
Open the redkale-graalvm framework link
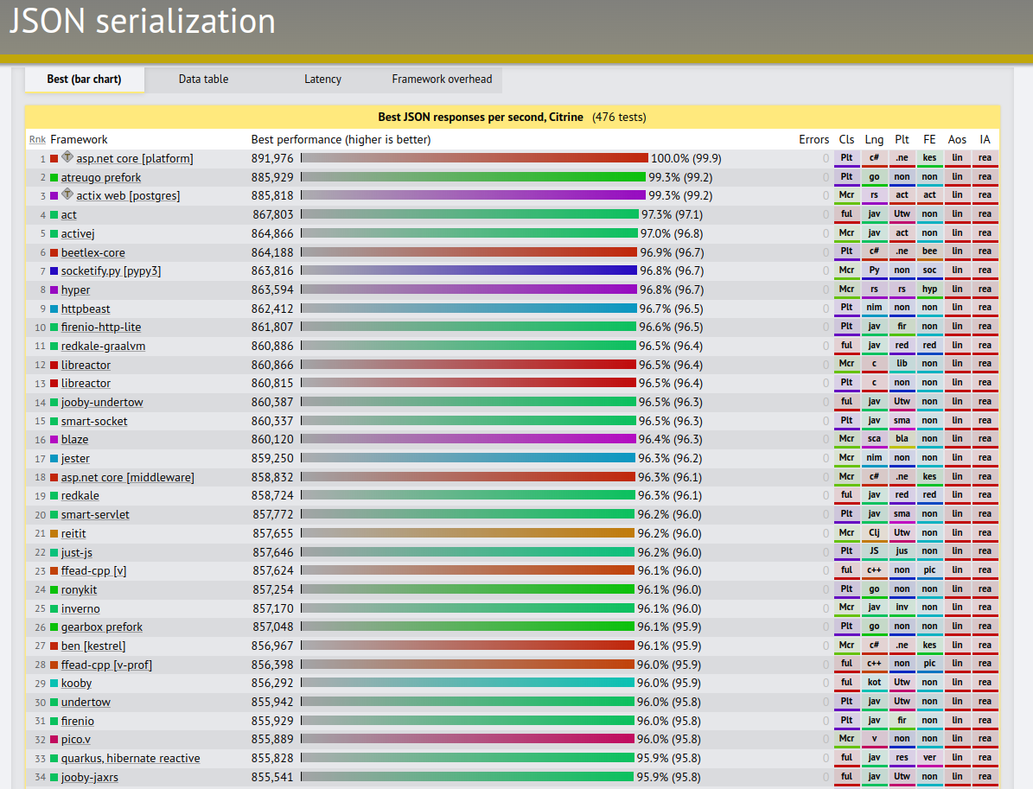pos(102,346)
